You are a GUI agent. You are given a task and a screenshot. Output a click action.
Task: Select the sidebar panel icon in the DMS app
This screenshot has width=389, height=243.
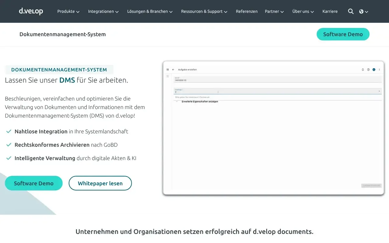[x=167, y=76]
